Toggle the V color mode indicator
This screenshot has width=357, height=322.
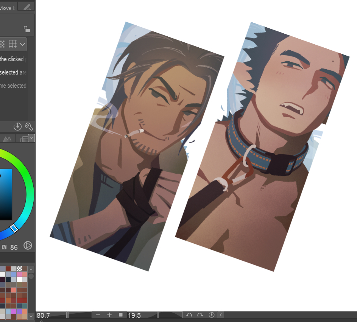click(4, 247)
